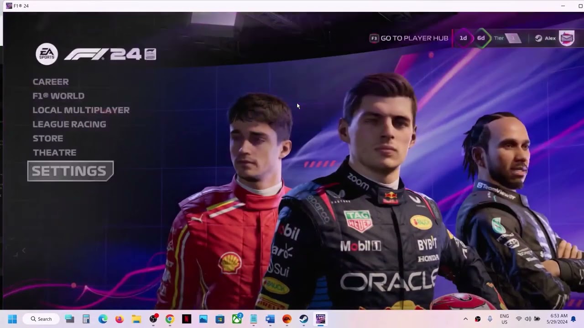Open the on-screen keyboard taskbar icon
This screenshot has height=328, width=584.
69,319
